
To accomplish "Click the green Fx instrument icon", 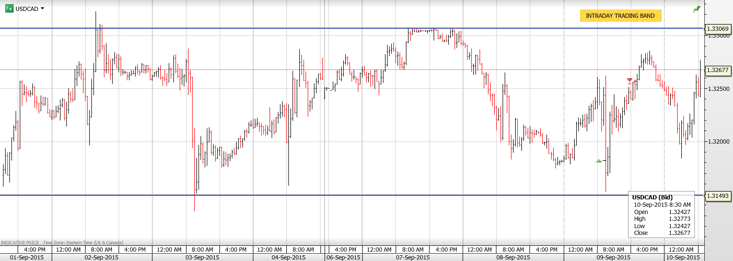I will pyautogui.click(x=9, y=8).
